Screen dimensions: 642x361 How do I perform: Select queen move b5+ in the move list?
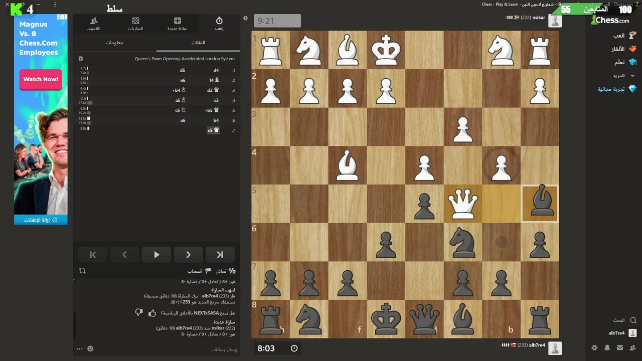(x=212, y=110)
